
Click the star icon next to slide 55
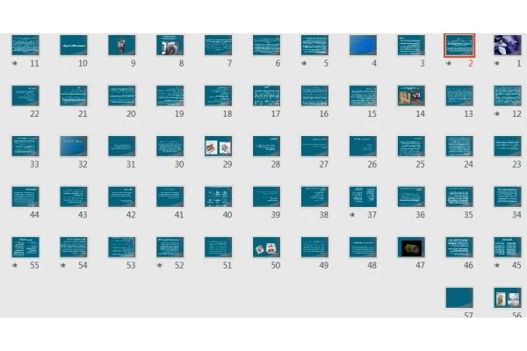click(15, 265)
